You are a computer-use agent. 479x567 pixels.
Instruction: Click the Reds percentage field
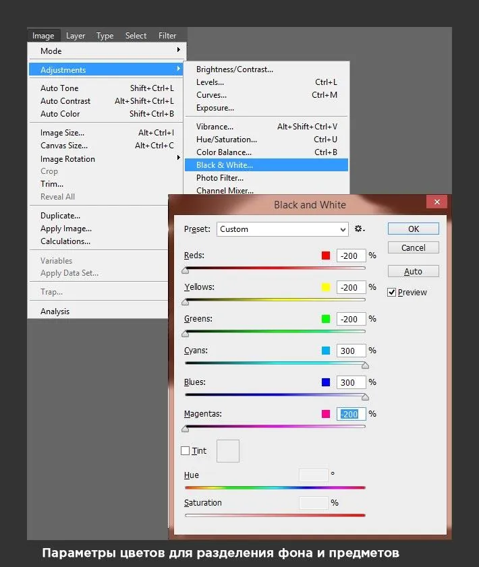(x=351, y=256)
